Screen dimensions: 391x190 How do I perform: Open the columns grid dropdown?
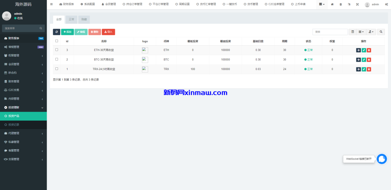tap(361, 32)
